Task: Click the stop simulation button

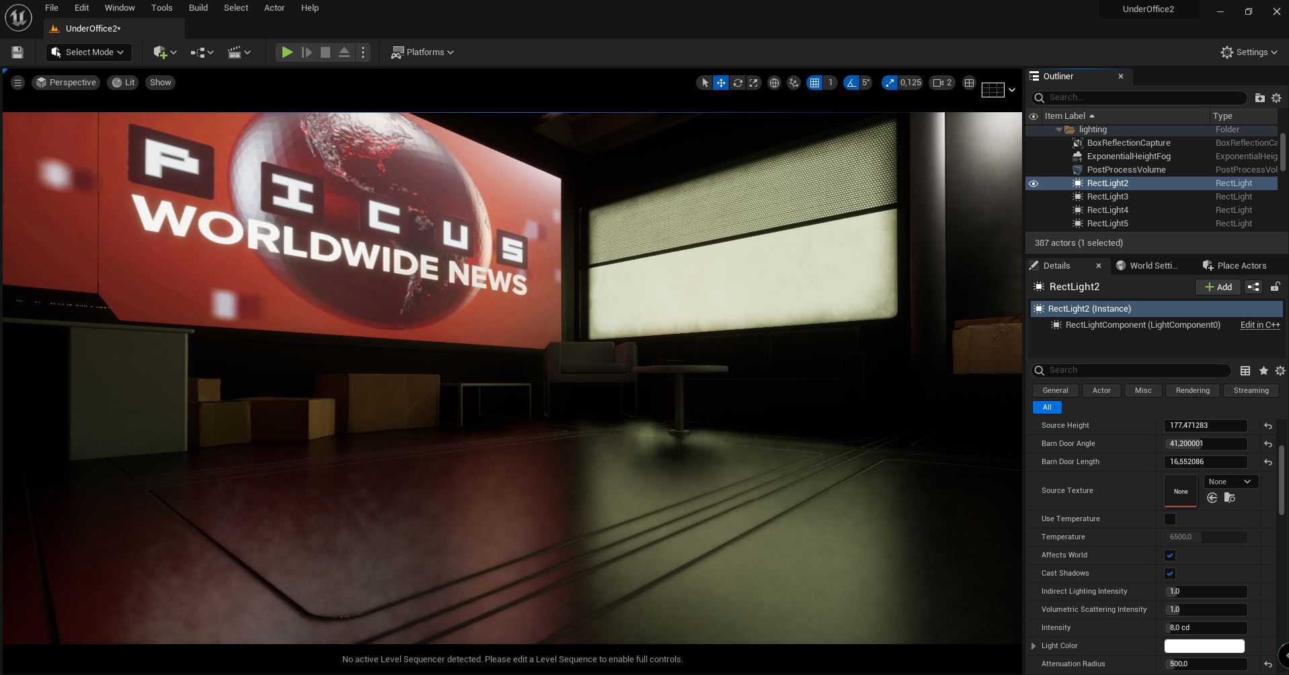Action: pyautogui.click(x=325, y=52)
